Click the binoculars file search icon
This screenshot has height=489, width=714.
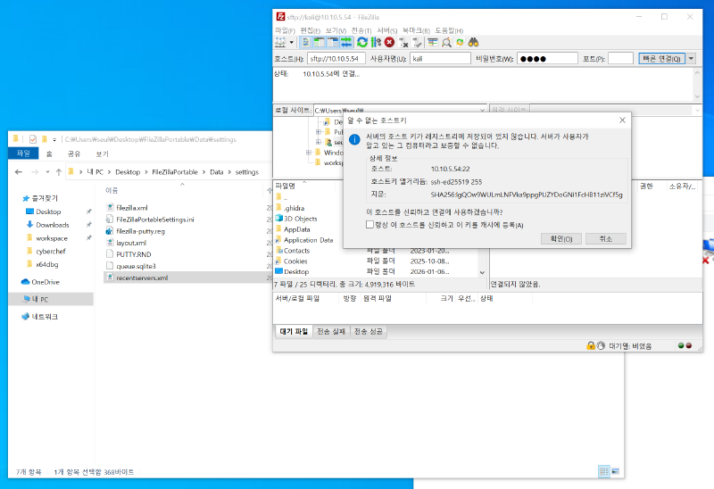click(475, 42)
